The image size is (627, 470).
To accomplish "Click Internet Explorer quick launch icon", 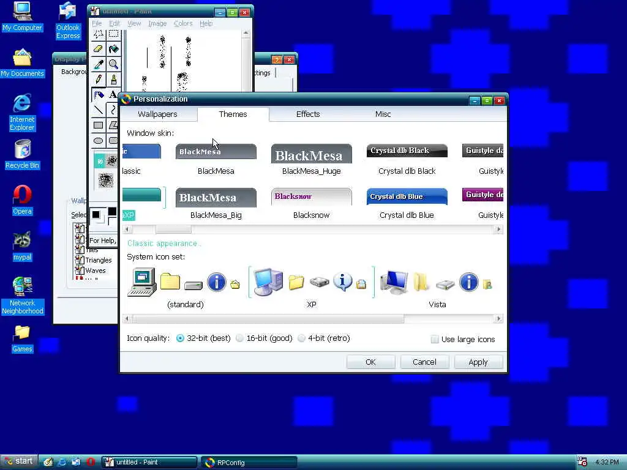I will 62,462.
